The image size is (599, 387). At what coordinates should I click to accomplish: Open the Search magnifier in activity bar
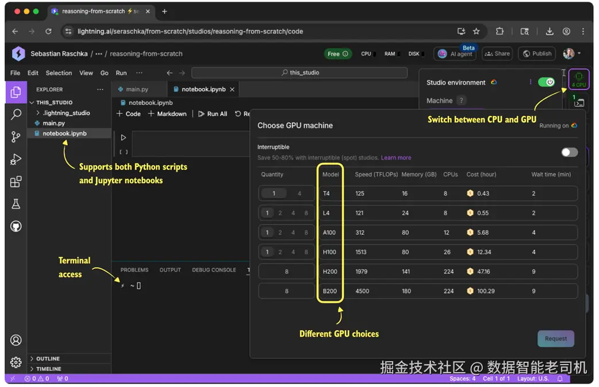click(16, 114)
